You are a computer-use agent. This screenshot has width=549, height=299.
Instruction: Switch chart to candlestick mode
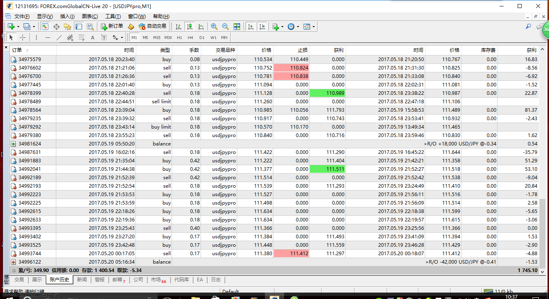pyautogui.click(x=190, y=27)
